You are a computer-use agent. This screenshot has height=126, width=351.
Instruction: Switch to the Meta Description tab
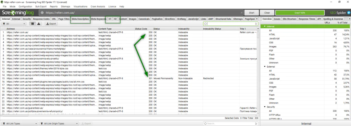80,19
